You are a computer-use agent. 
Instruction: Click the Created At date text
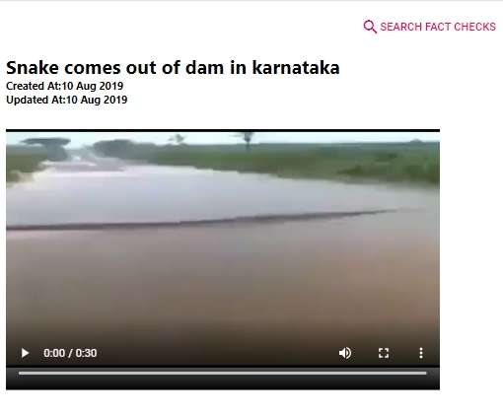(x=64, y=86)
